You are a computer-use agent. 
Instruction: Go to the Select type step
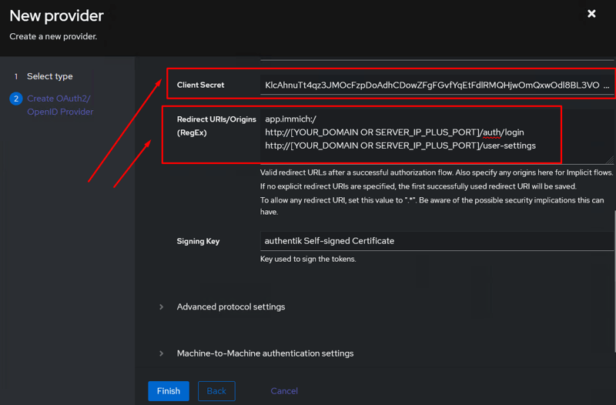[49, 76]
